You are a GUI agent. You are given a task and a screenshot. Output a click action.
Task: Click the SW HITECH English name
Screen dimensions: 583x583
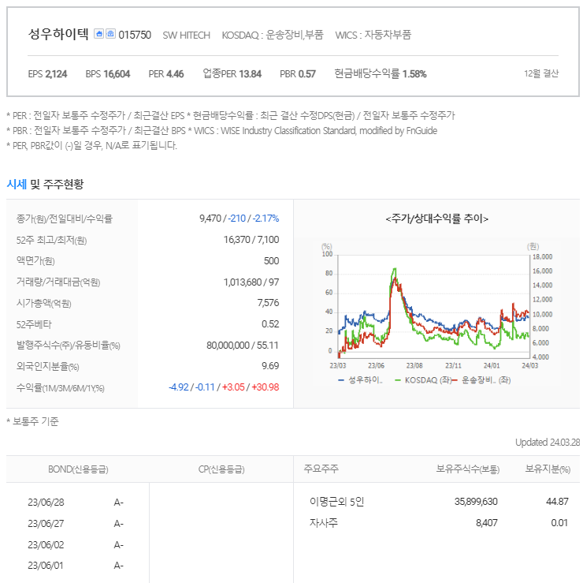186,36
